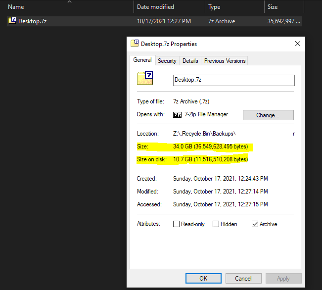Open the General tab
Screen dimensions: 322x290
pyautogui.click(x=142, y=60)
